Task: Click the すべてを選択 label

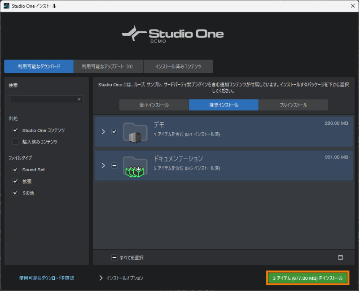Action: (131, 258)
